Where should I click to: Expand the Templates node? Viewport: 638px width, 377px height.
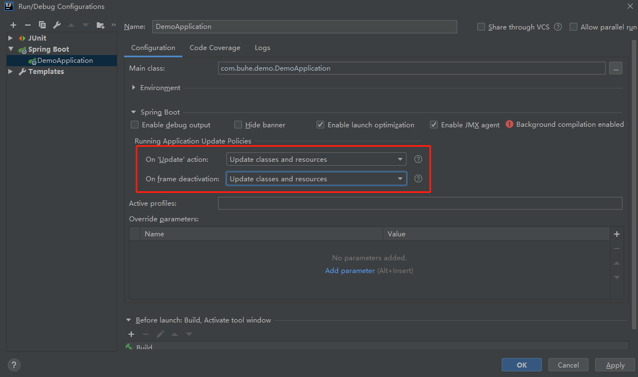(x=11, y=71)
